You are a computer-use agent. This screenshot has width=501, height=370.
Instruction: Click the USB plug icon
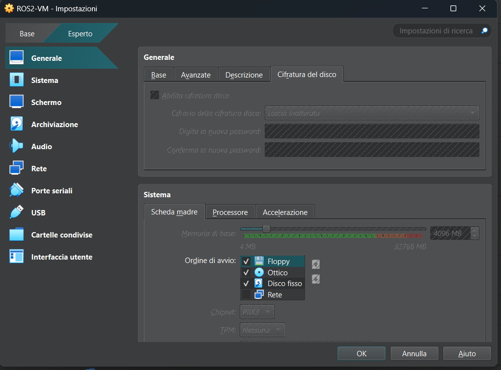click(16, 212)
